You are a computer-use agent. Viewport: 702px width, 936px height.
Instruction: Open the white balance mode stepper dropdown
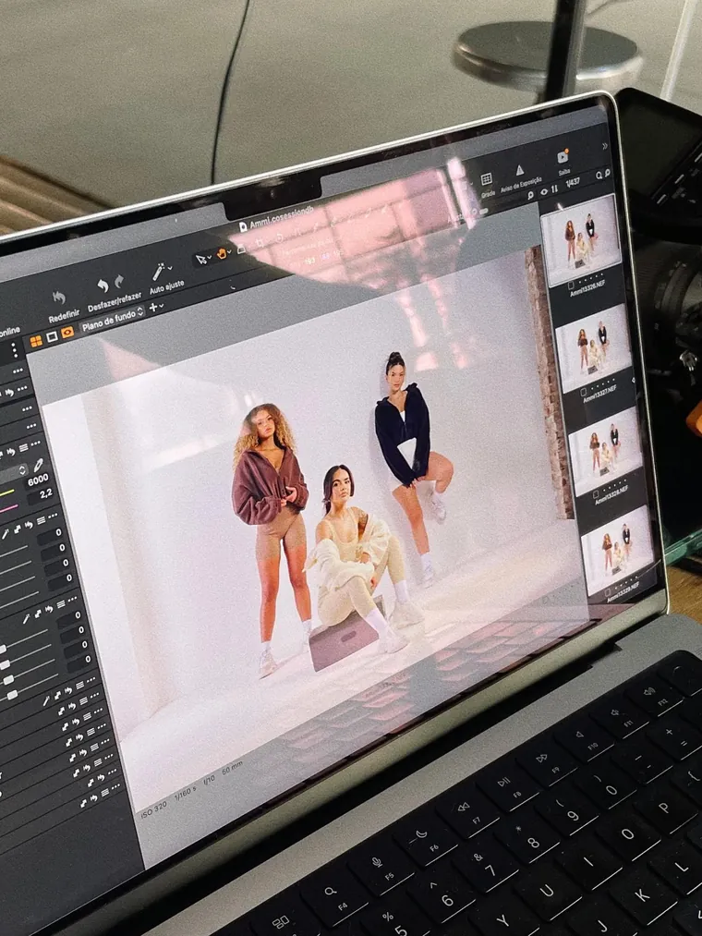tap(23, 470)
